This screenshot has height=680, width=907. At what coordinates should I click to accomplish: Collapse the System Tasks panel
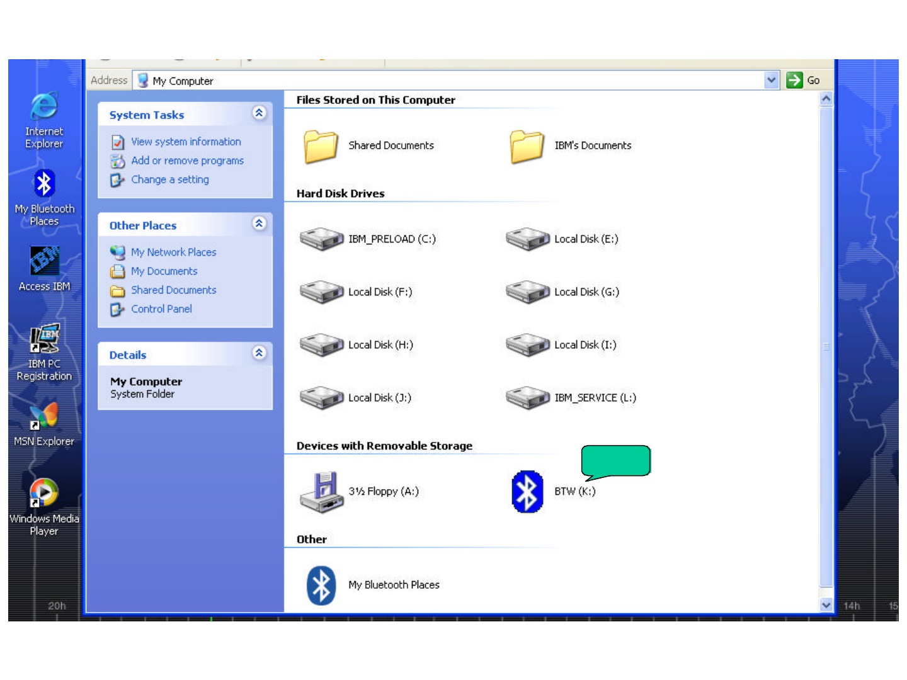click(x=259, y=113)
